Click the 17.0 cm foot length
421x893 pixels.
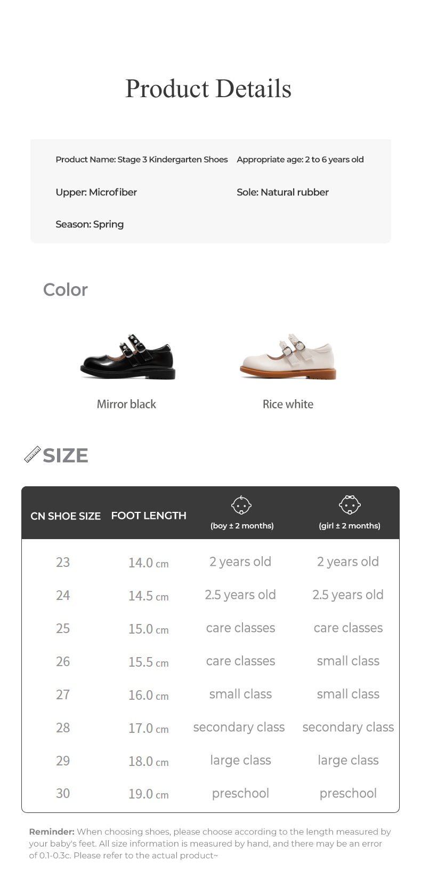[148, 728]
